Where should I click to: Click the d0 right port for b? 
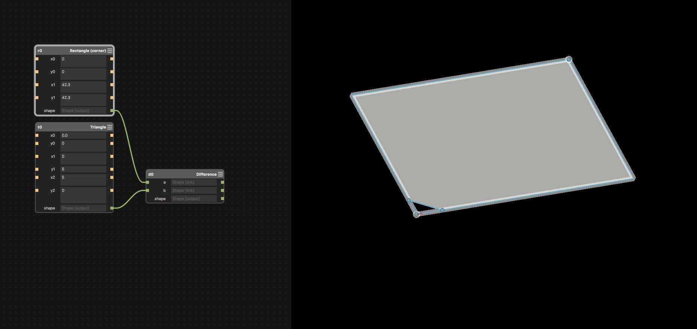pos(223,190)
